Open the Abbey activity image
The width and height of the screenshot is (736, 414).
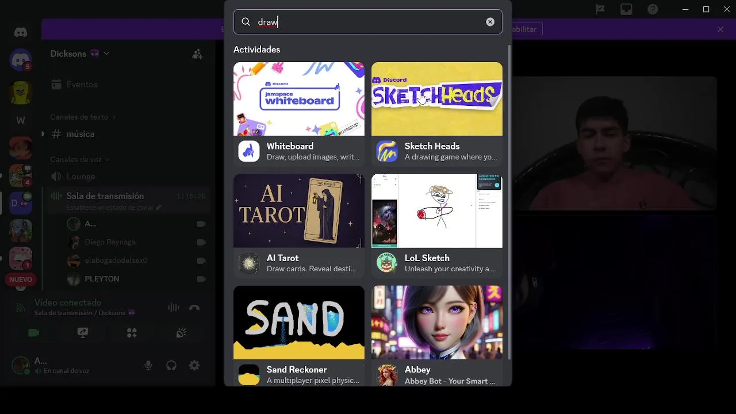click(x=437, y=323)
